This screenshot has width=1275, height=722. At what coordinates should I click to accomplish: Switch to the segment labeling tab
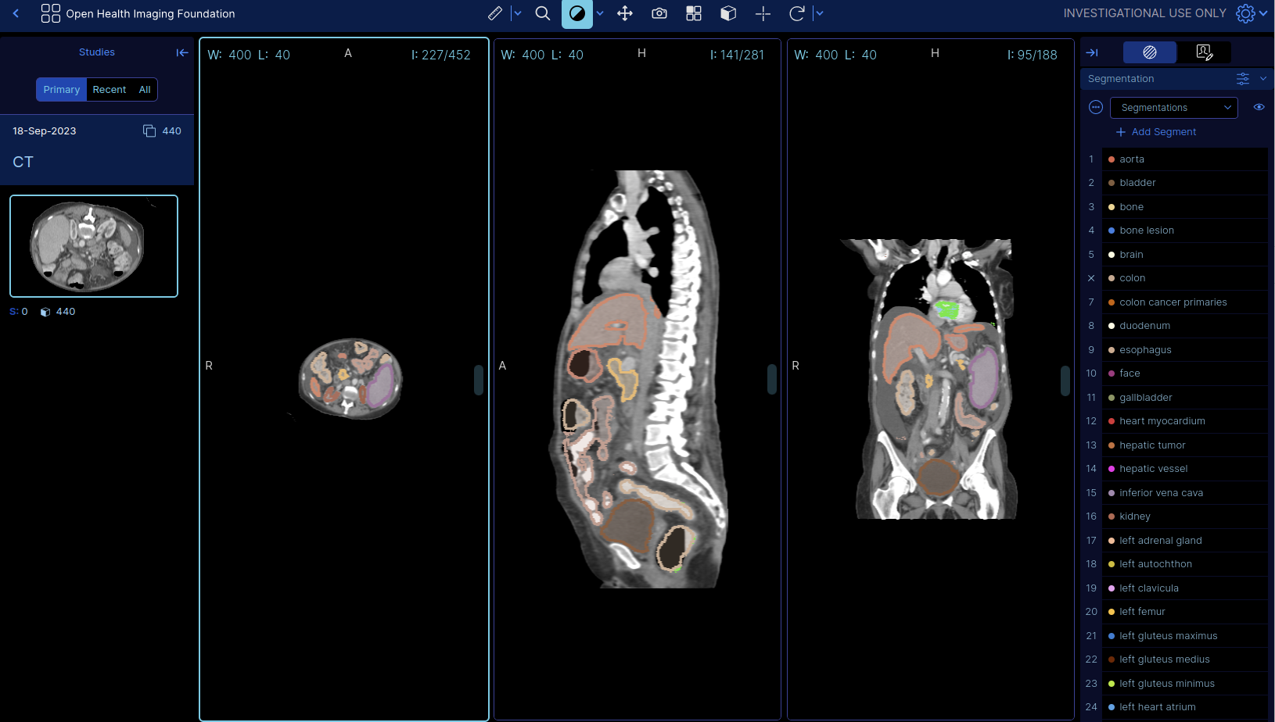(x=1204, y=52)
